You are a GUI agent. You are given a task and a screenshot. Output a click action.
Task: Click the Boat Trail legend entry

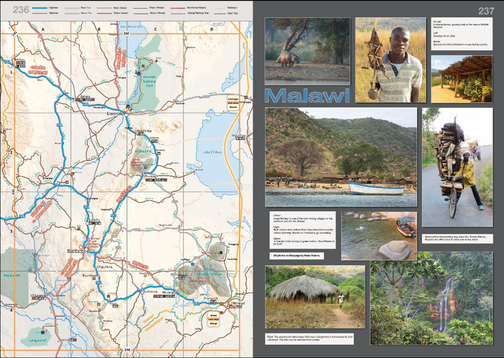point(226,13)
